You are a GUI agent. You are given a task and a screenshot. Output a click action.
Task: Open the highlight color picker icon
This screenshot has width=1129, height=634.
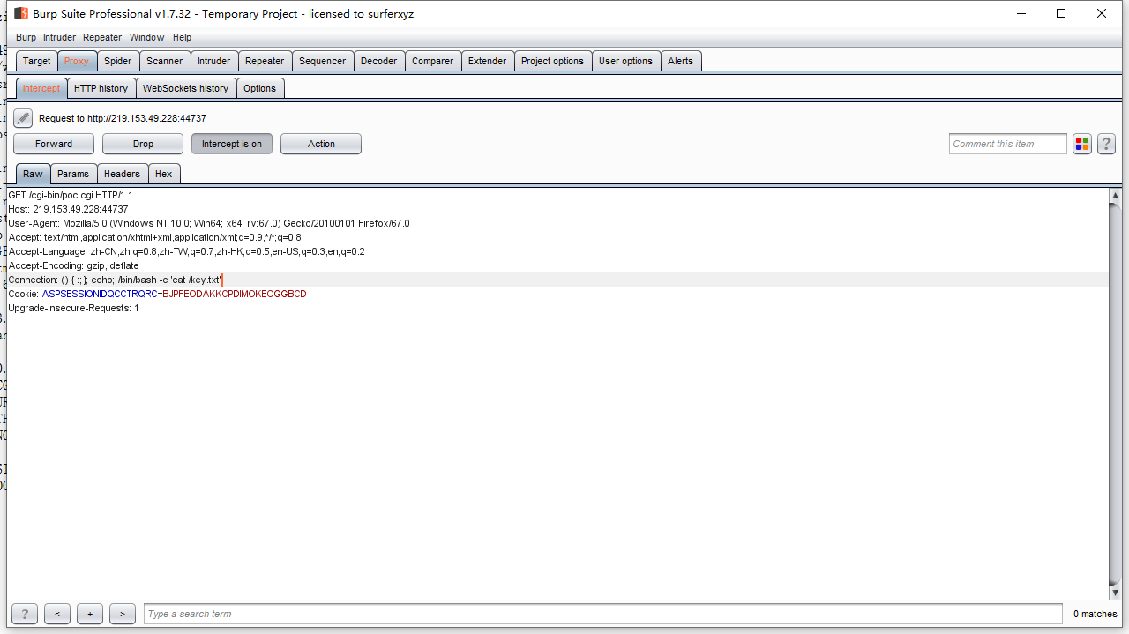1082,144
